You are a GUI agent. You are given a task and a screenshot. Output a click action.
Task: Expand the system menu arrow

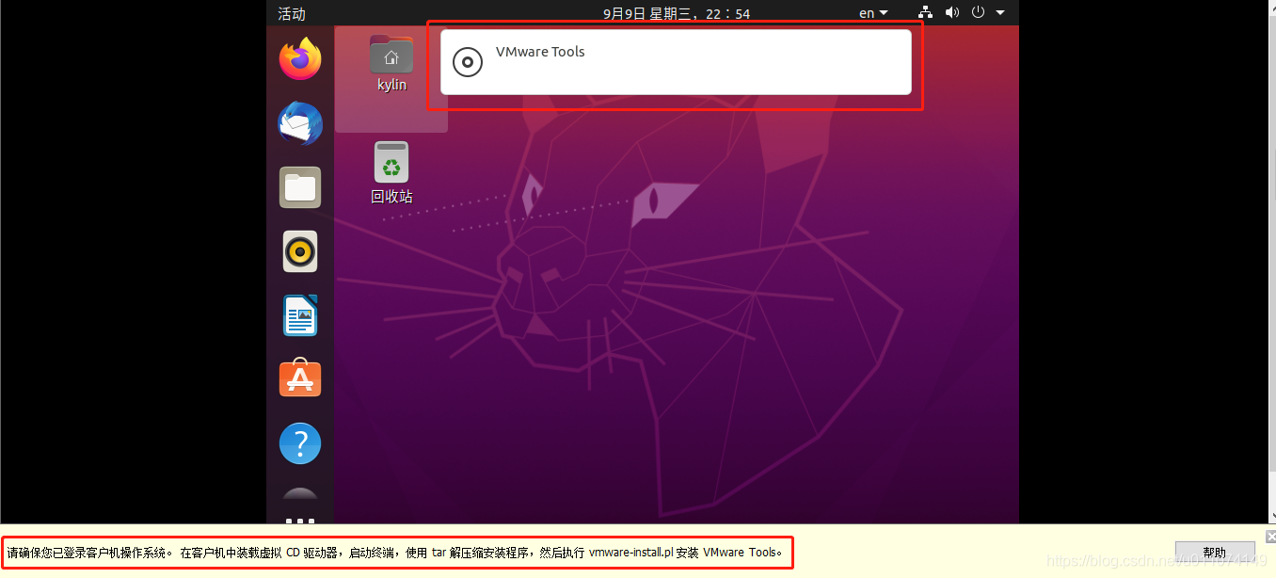coord(1000,13)
